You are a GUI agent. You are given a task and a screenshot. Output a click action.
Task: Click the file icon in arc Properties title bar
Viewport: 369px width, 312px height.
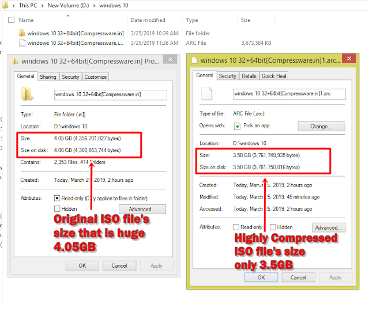coord(194,60)
